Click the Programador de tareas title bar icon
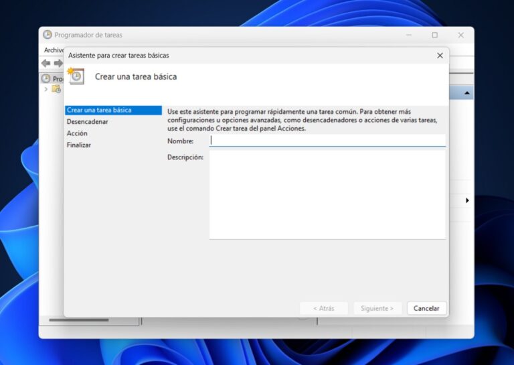Screen dimensions: 514x365 coord(48,35)
